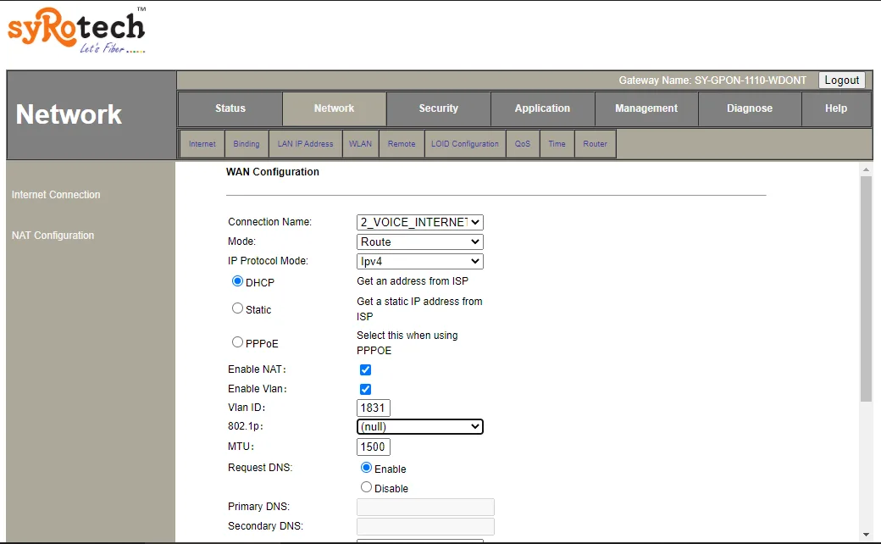Select the Static IP radio button
Screen dimensions: 881x544
[238, 308]
